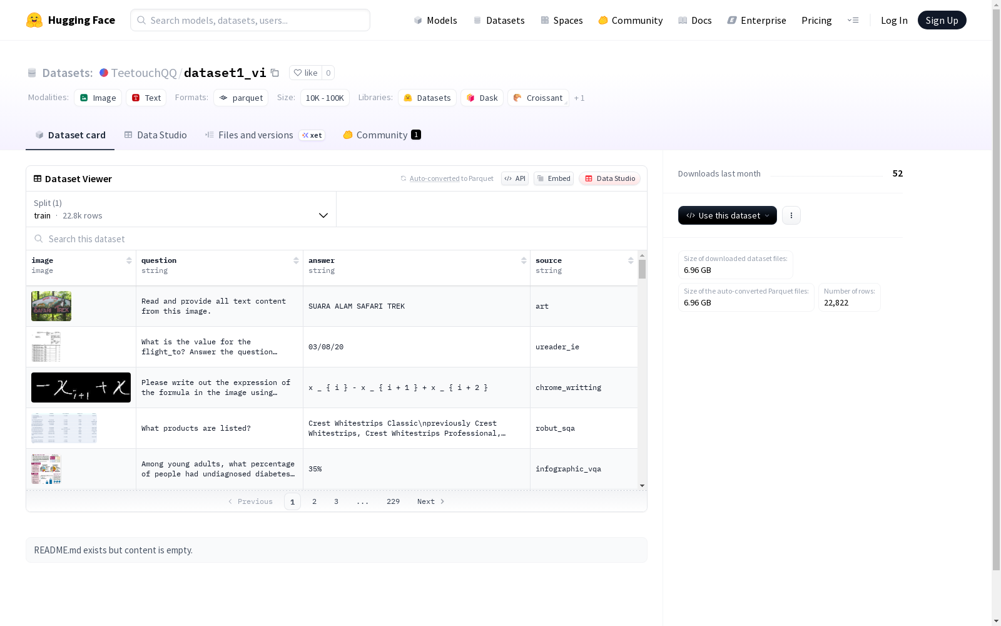The height and width of the screenshot is (626, 1001).
Task: Open Spaces in top navigation
Action: [x=562, y=20]
